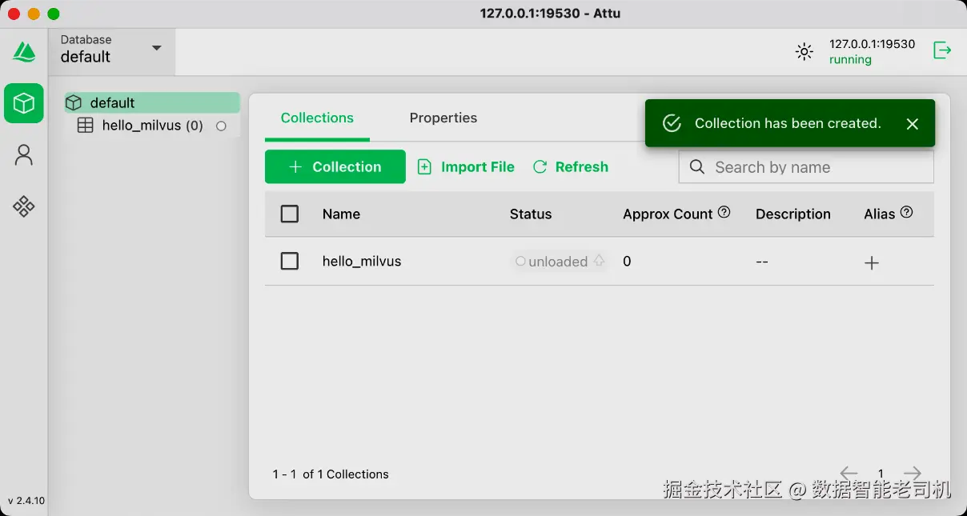Check the hello_milvus row checkbox

(x=290, y=261)
